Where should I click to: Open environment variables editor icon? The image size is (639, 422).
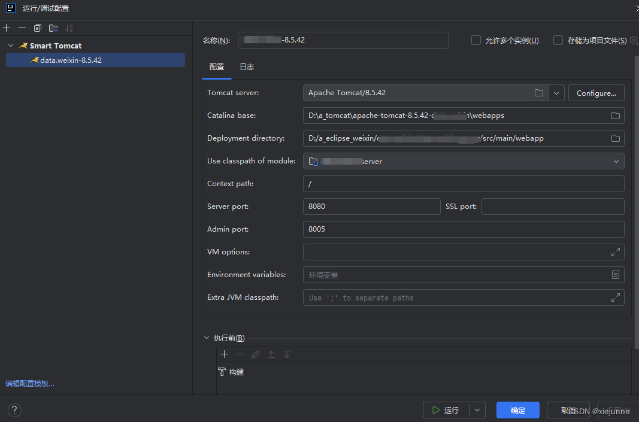pyautogui.click(x=616, y=275)
